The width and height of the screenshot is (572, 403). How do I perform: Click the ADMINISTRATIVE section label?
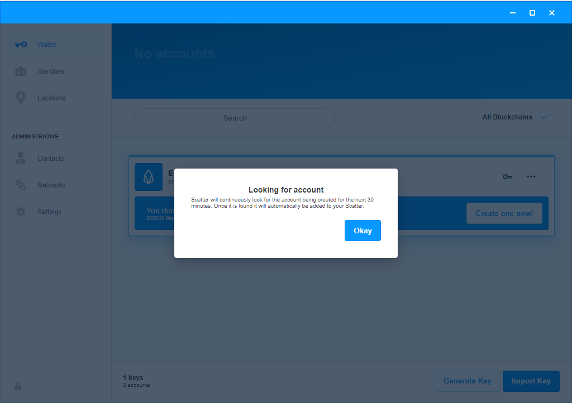(35, 137)
